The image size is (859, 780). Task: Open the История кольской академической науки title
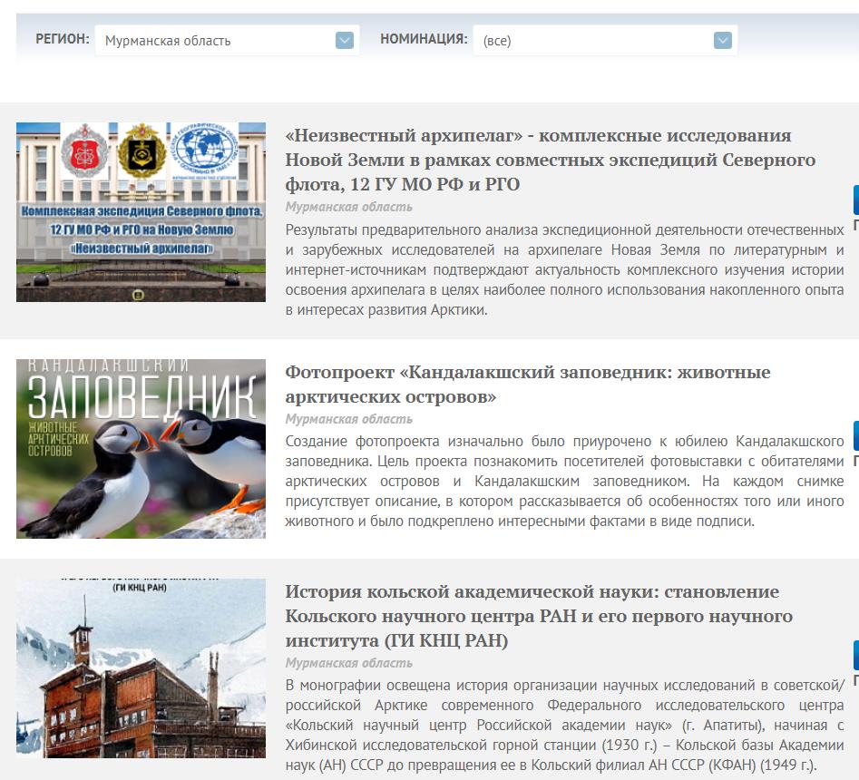(x=539, y=616)
